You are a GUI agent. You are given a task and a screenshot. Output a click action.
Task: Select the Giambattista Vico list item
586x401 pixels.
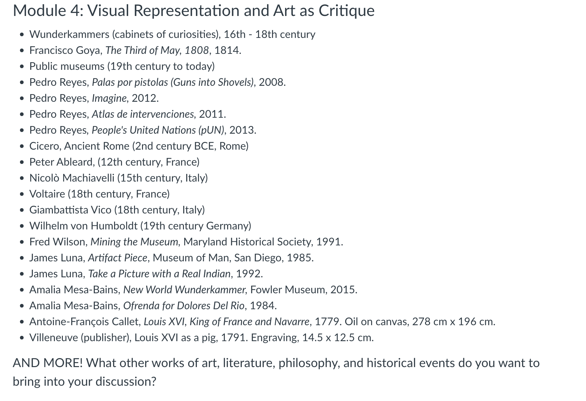click(117, 210)
